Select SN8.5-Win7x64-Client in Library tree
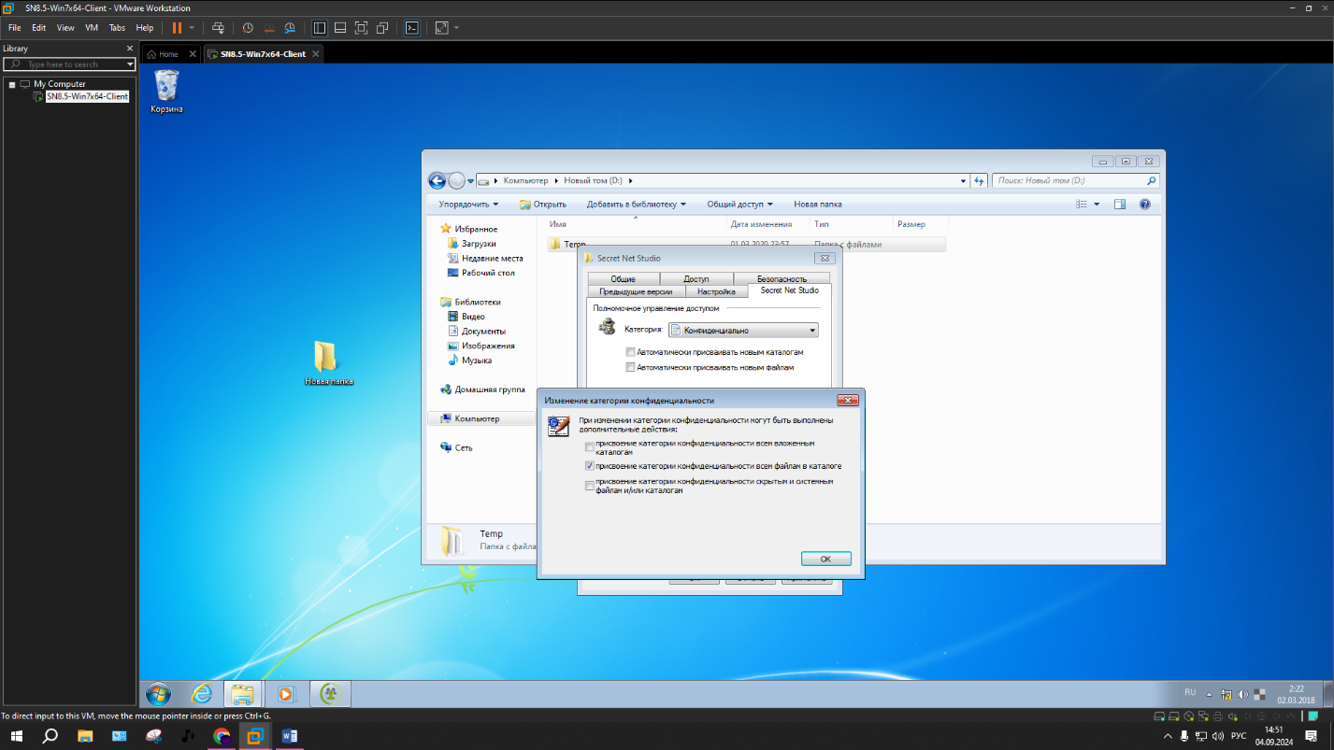Viewport: 1334px width, 750px height. pos(87,96)
